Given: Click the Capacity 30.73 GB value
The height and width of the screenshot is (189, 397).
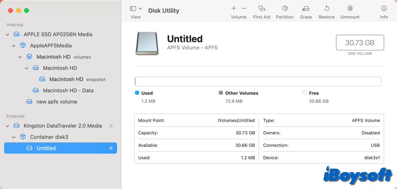Looking at the screenshot, I should tap(245, 133).
